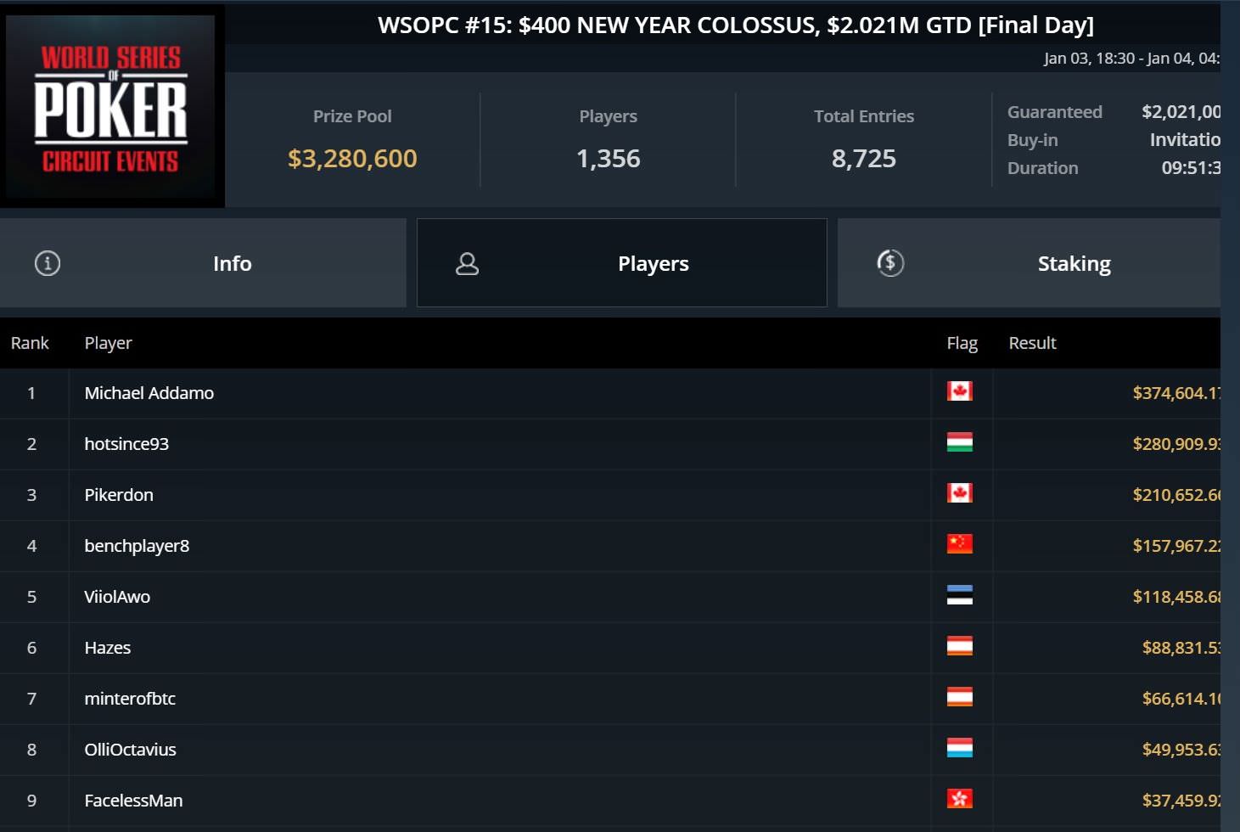Click the Result column header
This screenshot has width=1240, height=832.
click(1032, 343)
